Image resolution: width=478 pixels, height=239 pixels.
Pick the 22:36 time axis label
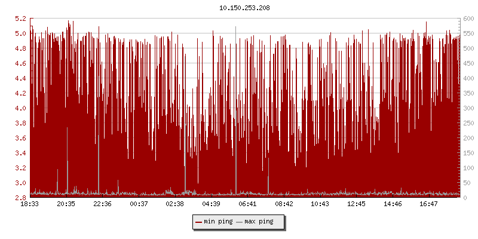pyautogui.click(x=103, y=204)
